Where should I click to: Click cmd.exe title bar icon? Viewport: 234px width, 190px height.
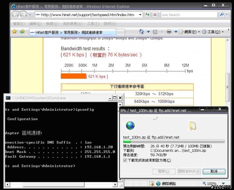click(x=8, y=98)
